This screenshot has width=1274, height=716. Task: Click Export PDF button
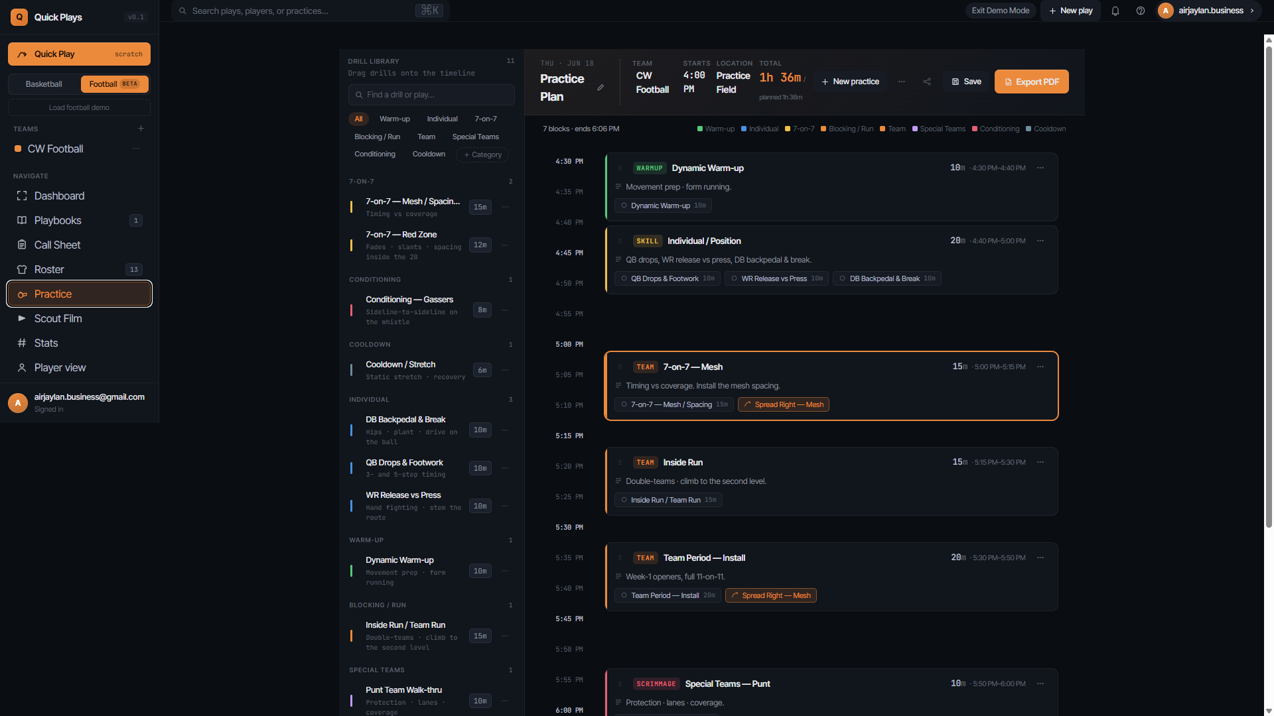point(1031,82)
